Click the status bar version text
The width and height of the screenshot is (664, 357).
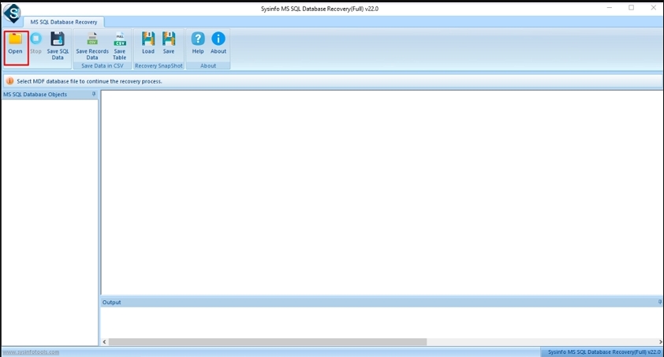point(604,352)
